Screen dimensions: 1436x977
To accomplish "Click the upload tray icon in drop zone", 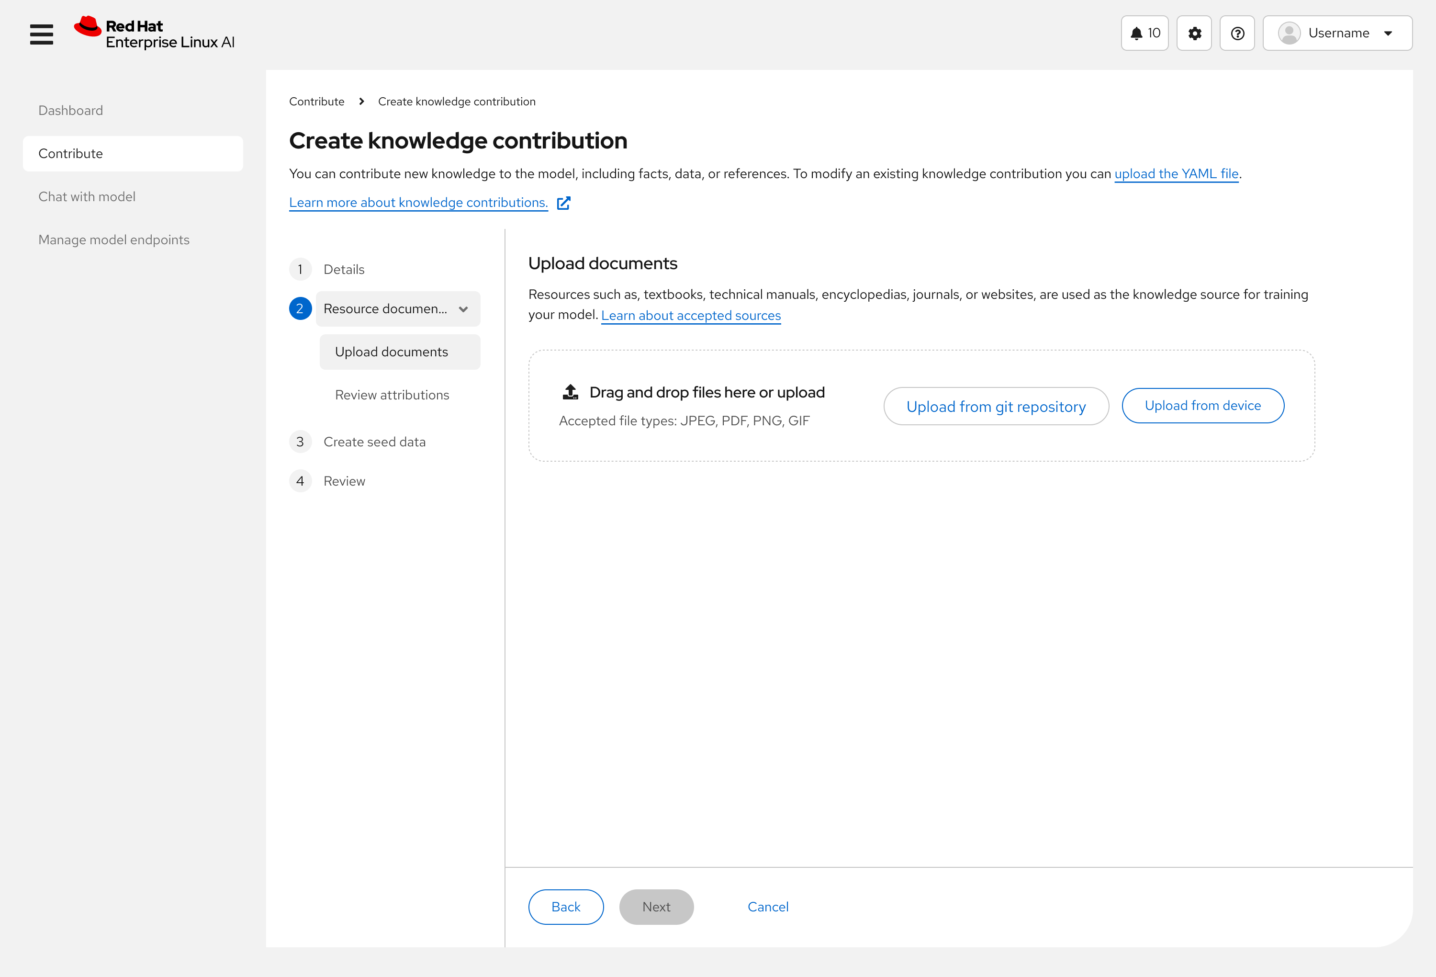I will pyautogui.click(x=570, y=392).
